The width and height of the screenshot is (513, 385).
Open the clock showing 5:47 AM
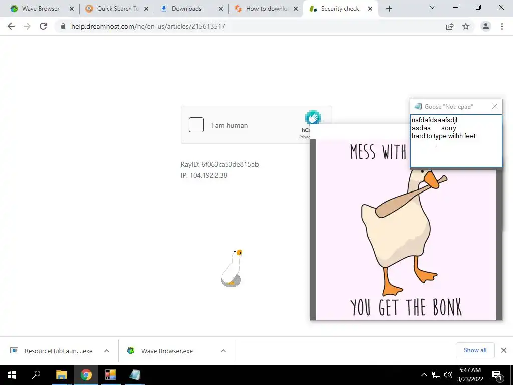click(x=470, y=375)
